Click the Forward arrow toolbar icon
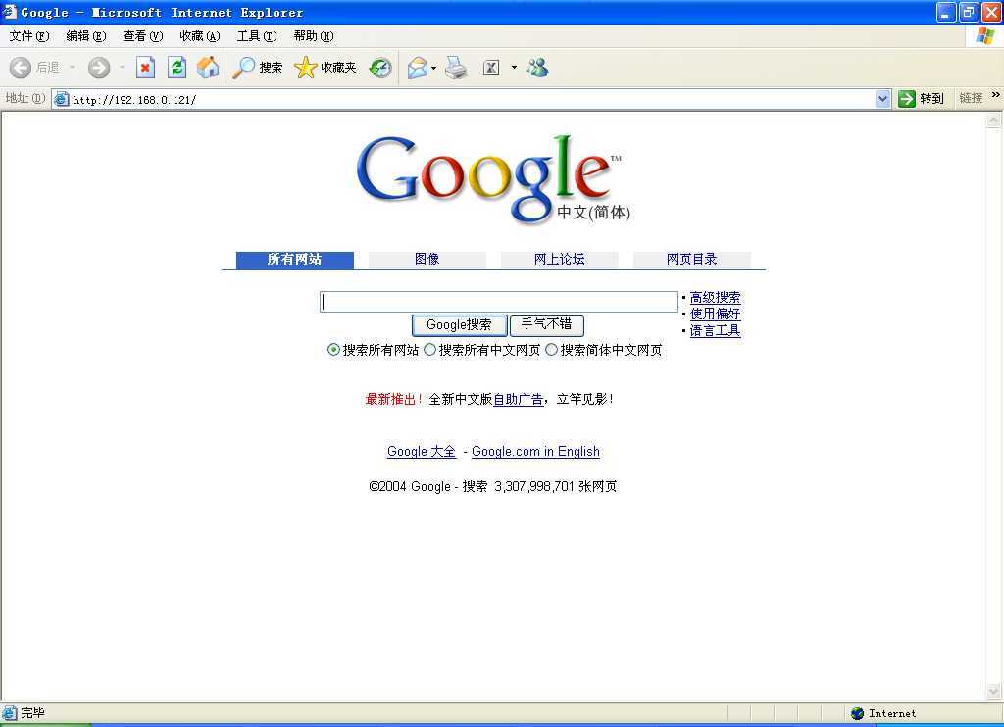1004x727 pixels. pyautogui.click(x=99, y=68)
